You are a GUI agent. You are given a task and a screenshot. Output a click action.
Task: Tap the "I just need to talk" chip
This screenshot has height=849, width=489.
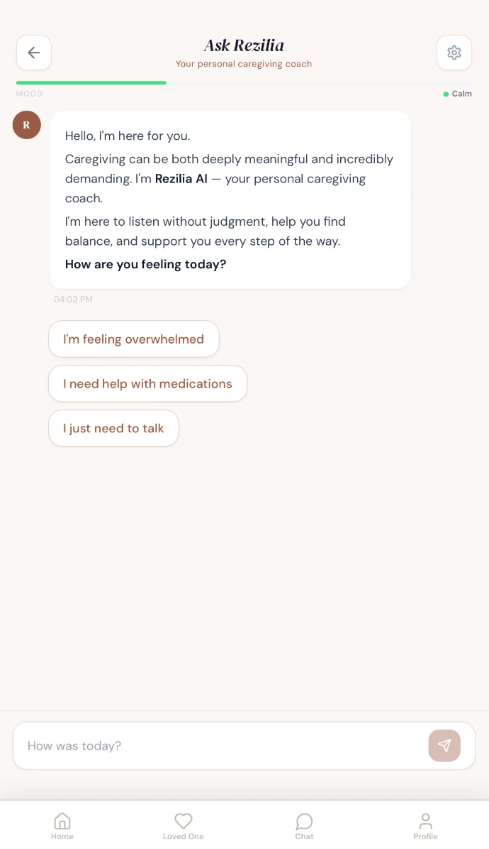pos(113,429)
